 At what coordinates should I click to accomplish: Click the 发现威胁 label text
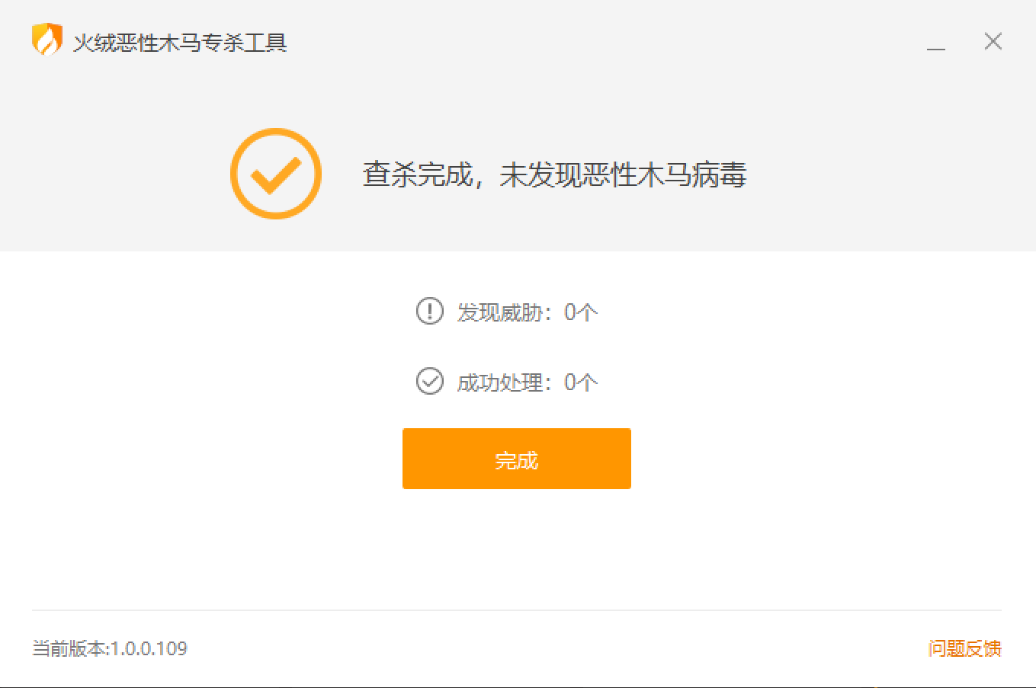coord(499,312)
